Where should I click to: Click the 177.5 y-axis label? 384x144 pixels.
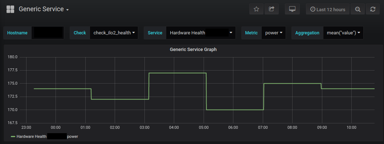12,70
